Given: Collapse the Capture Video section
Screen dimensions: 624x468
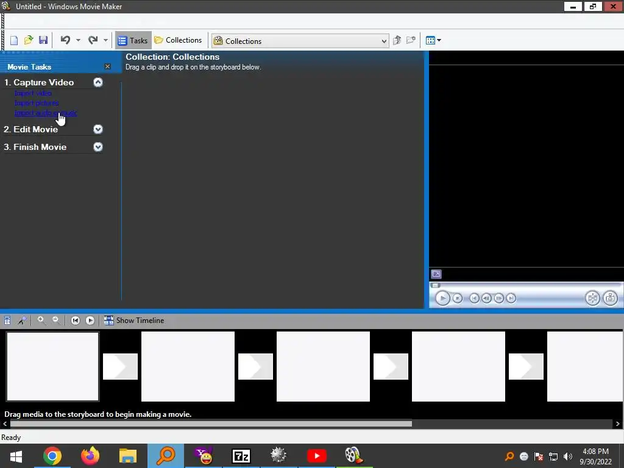Looking at the screenshot, I should (98, 82).
